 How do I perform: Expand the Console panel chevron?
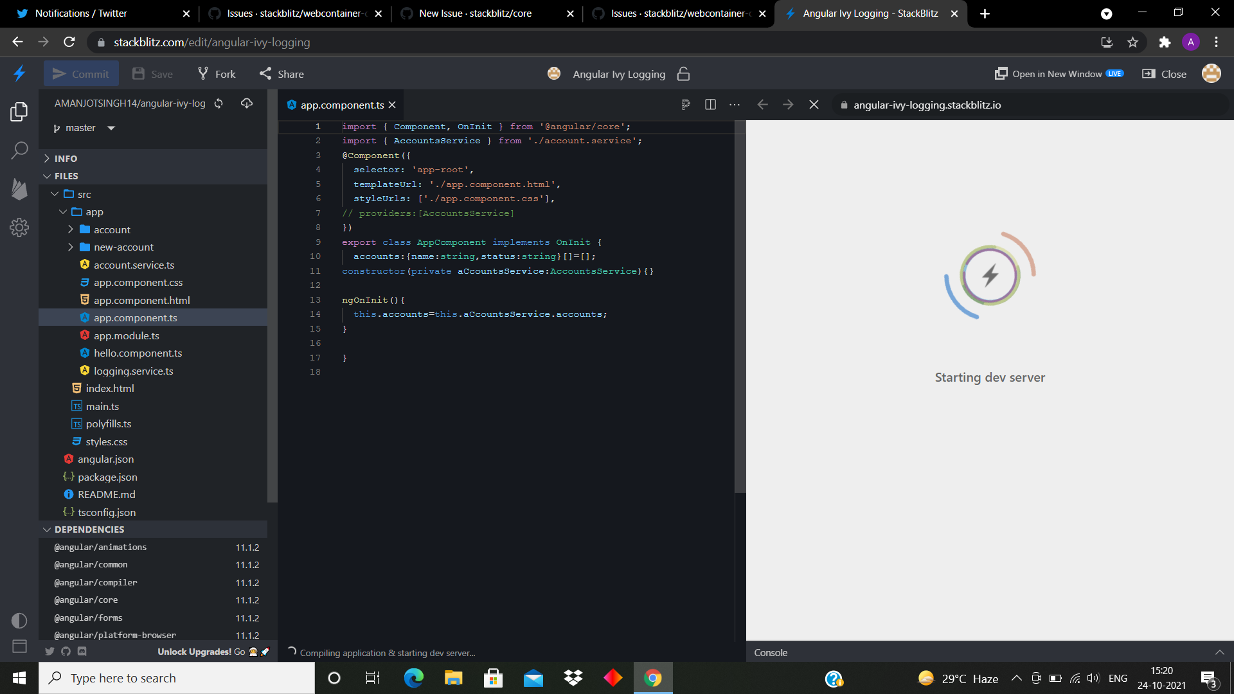[x=1219, y=652]
